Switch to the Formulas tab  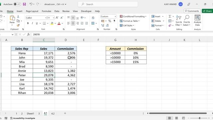[x=47, y=11]
